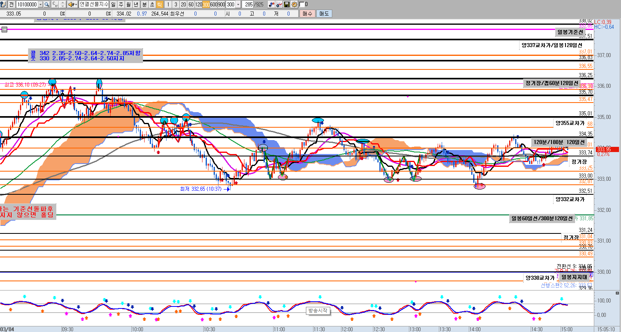
Task: Click the 양330교차가 chart label
Action: click(x=540, y=278)
